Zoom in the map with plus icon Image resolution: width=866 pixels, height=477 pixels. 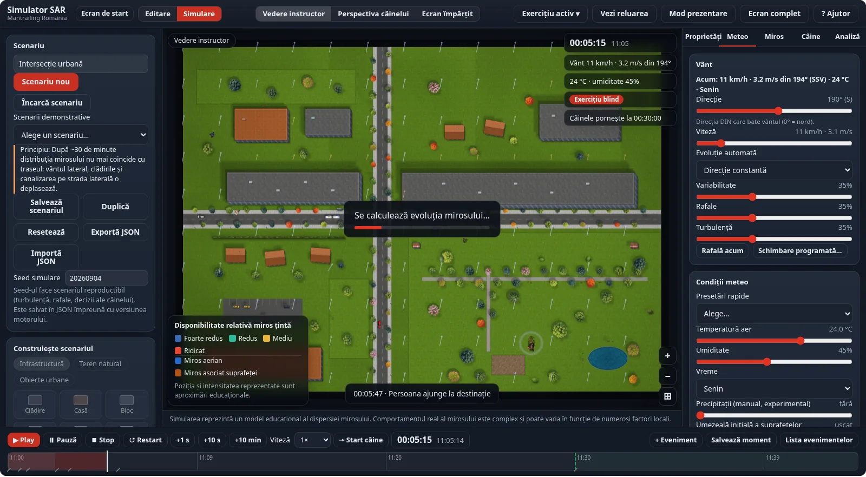click(667, 356)
